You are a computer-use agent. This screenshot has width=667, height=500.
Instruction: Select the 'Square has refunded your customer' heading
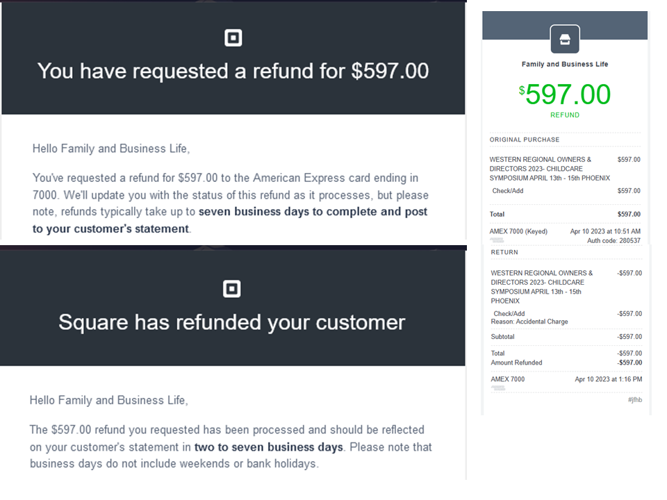coord(231,322)
